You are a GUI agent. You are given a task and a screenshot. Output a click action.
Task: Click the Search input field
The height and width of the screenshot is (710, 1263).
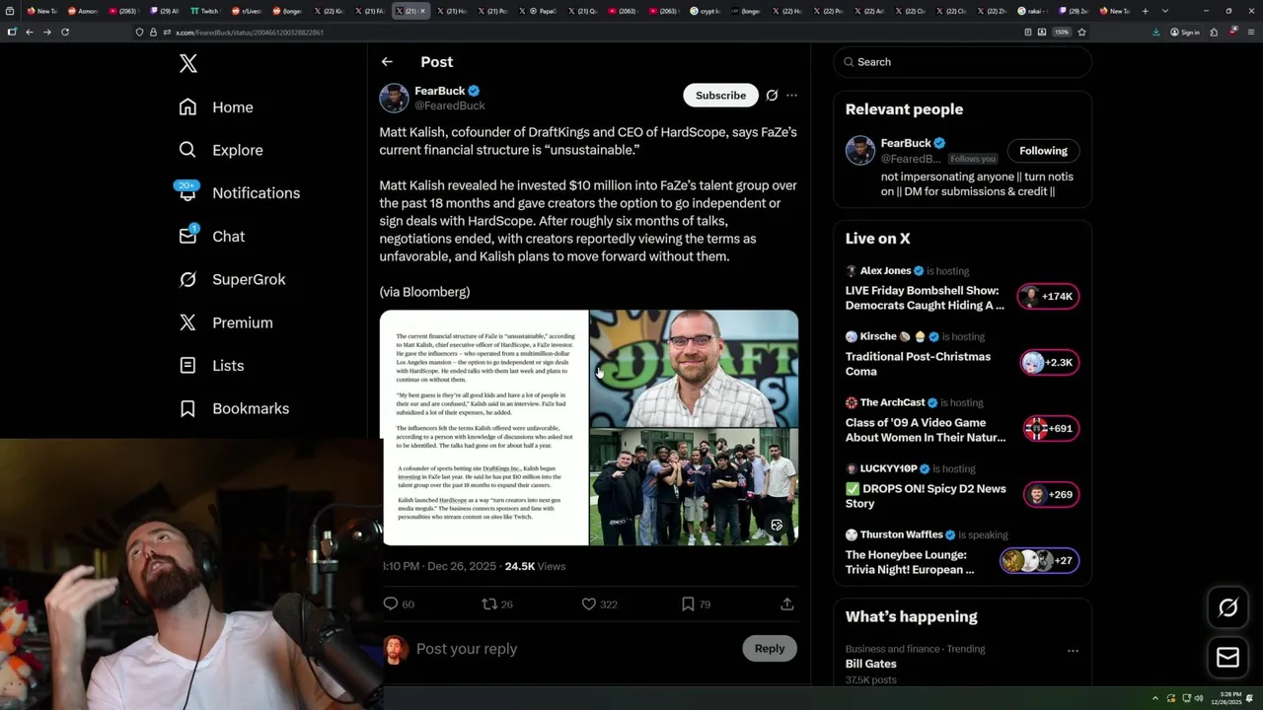coord(963,62)
